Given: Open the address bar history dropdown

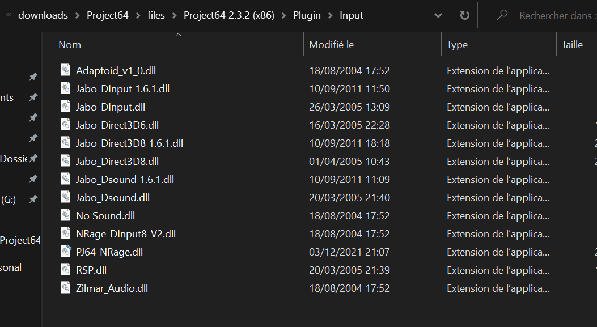Looking at the screenshot, I should click(438, 16).
